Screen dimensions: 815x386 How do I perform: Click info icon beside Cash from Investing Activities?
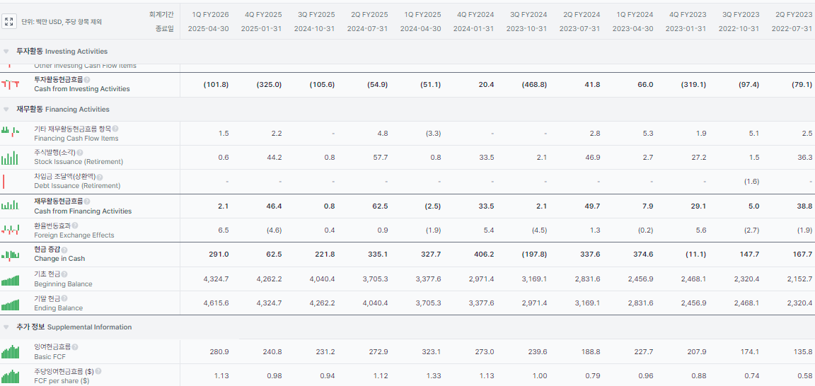point(87,80)
